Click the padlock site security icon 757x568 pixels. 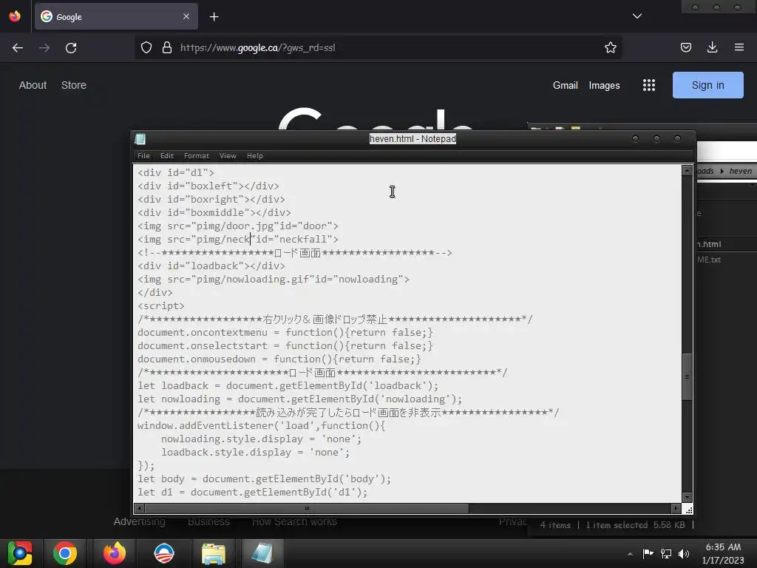pyautogui.click(x=167, y=47)
